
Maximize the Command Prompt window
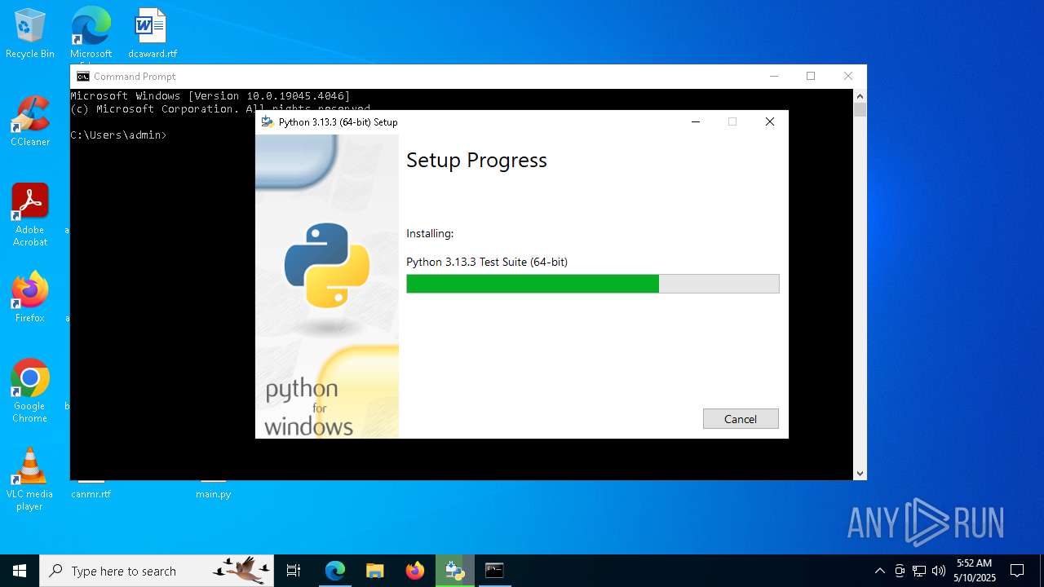[811, 76]
